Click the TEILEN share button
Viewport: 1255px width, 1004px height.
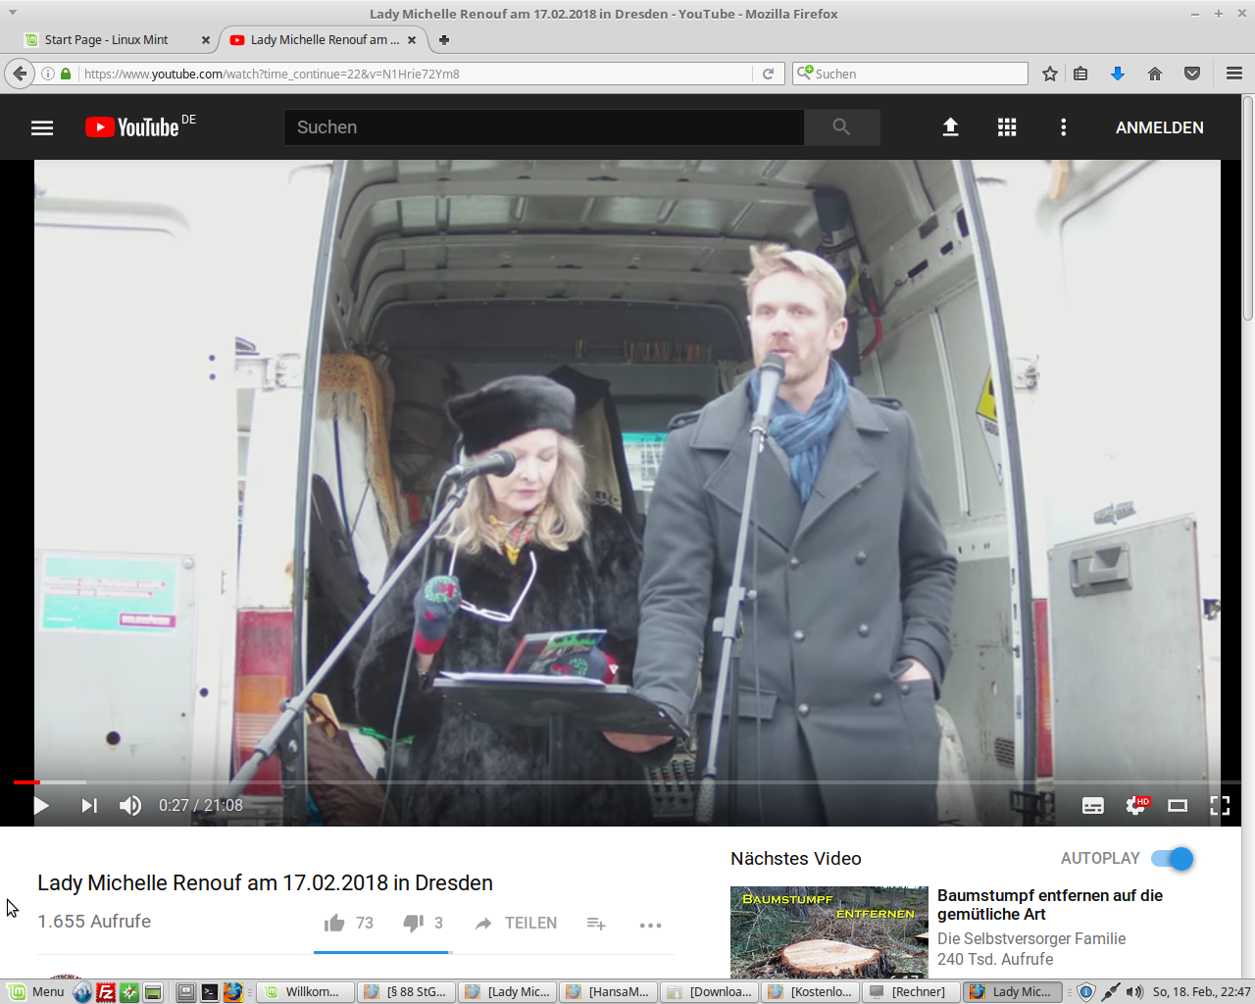(517, 924)
